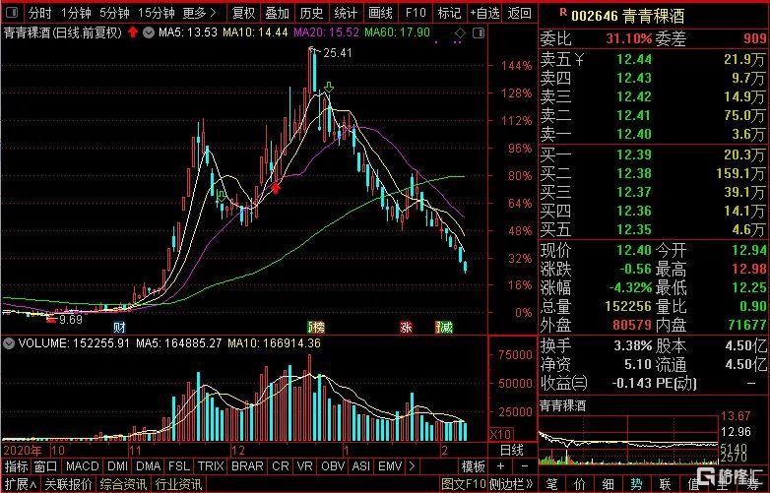Choose the FSL indicator
This screenshot has width=770, height=493.
179,466
